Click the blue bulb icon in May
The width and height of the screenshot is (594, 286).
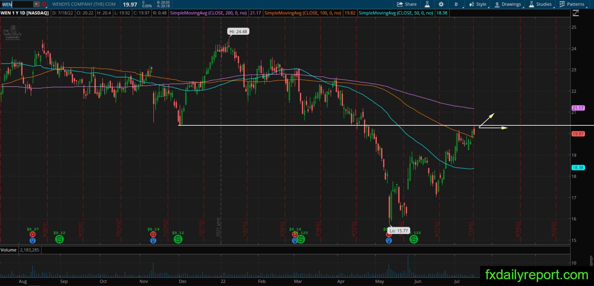(x=389, y=241)
